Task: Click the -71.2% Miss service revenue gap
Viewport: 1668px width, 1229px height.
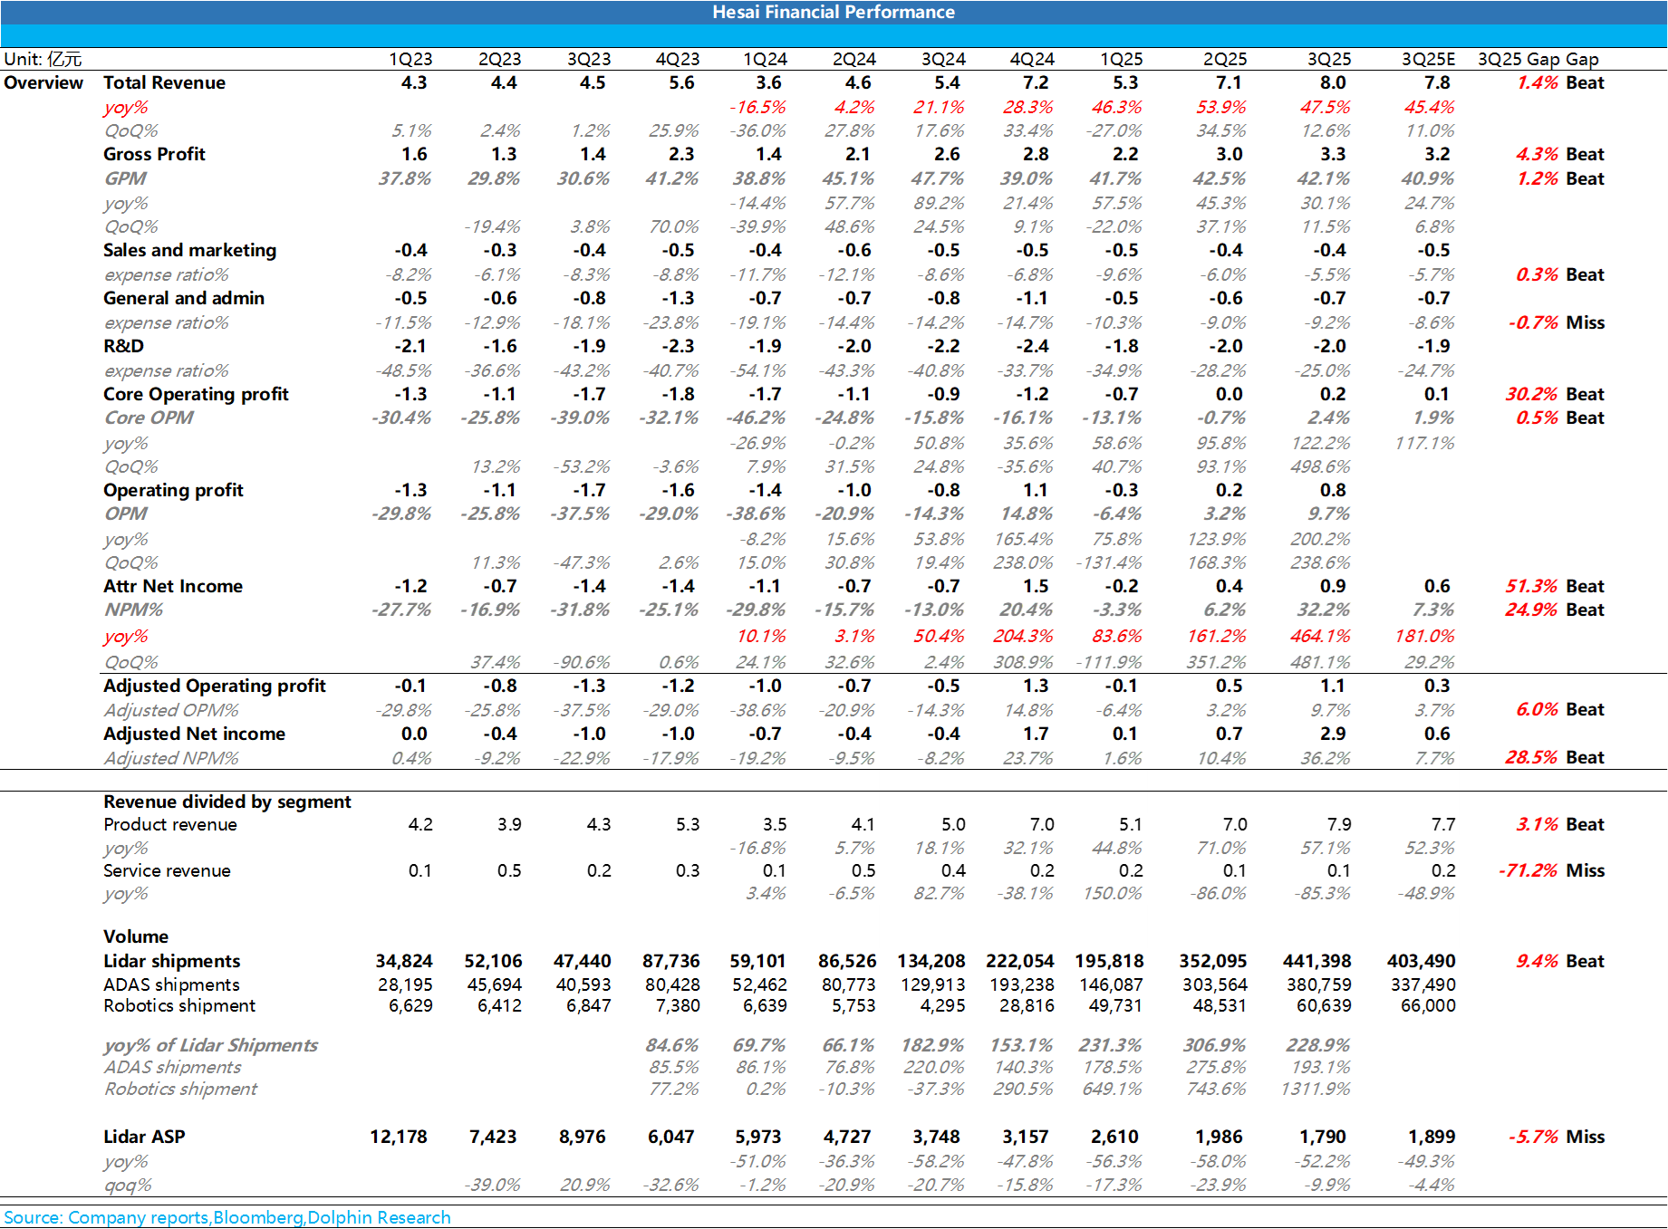Action: click(1551, 870)
